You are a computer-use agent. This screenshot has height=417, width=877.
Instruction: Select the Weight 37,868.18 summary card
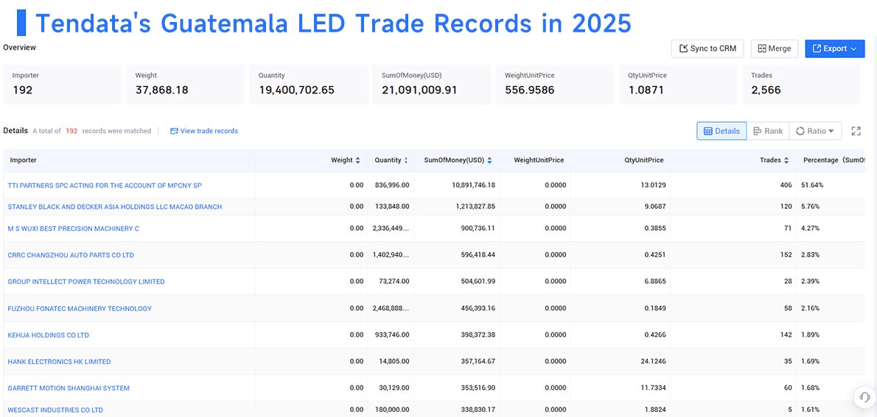pyautogui.click(x=185, y=85)
